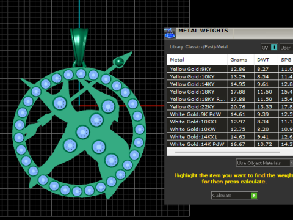The image size is (293, 220).
Task: Select the green bead on the arrow tip
Action: point(119,62)
